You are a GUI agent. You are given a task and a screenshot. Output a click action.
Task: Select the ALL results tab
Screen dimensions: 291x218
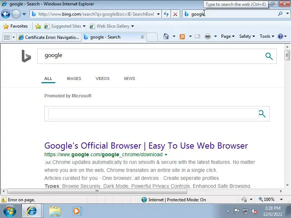tap(48, 78)
